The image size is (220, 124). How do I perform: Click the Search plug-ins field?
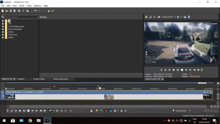pos(21,17)
